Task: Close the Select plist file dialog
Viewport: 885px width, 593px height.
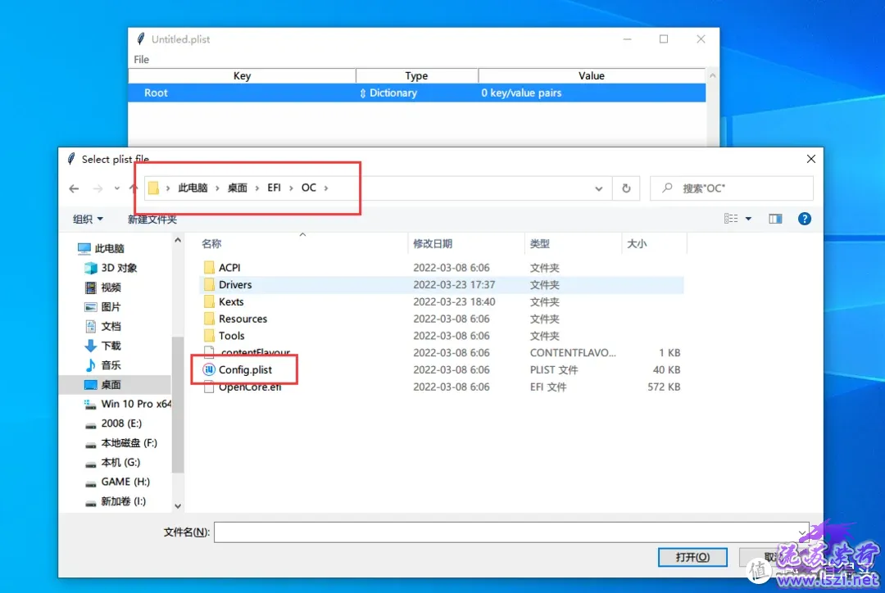Action: click(x=811, y=159)
